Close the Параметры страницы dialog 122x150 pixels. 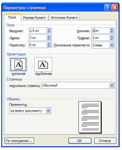[x=115, y=7]
